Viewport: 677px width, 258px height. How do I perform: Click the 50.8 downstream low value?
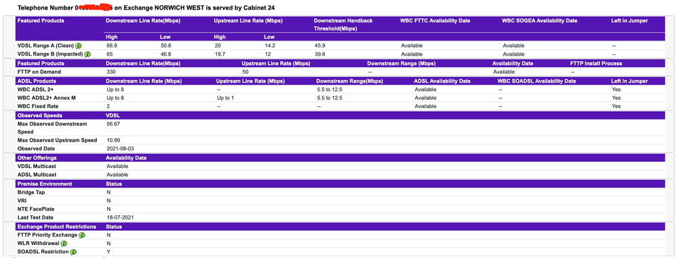[x=166, y=46]
